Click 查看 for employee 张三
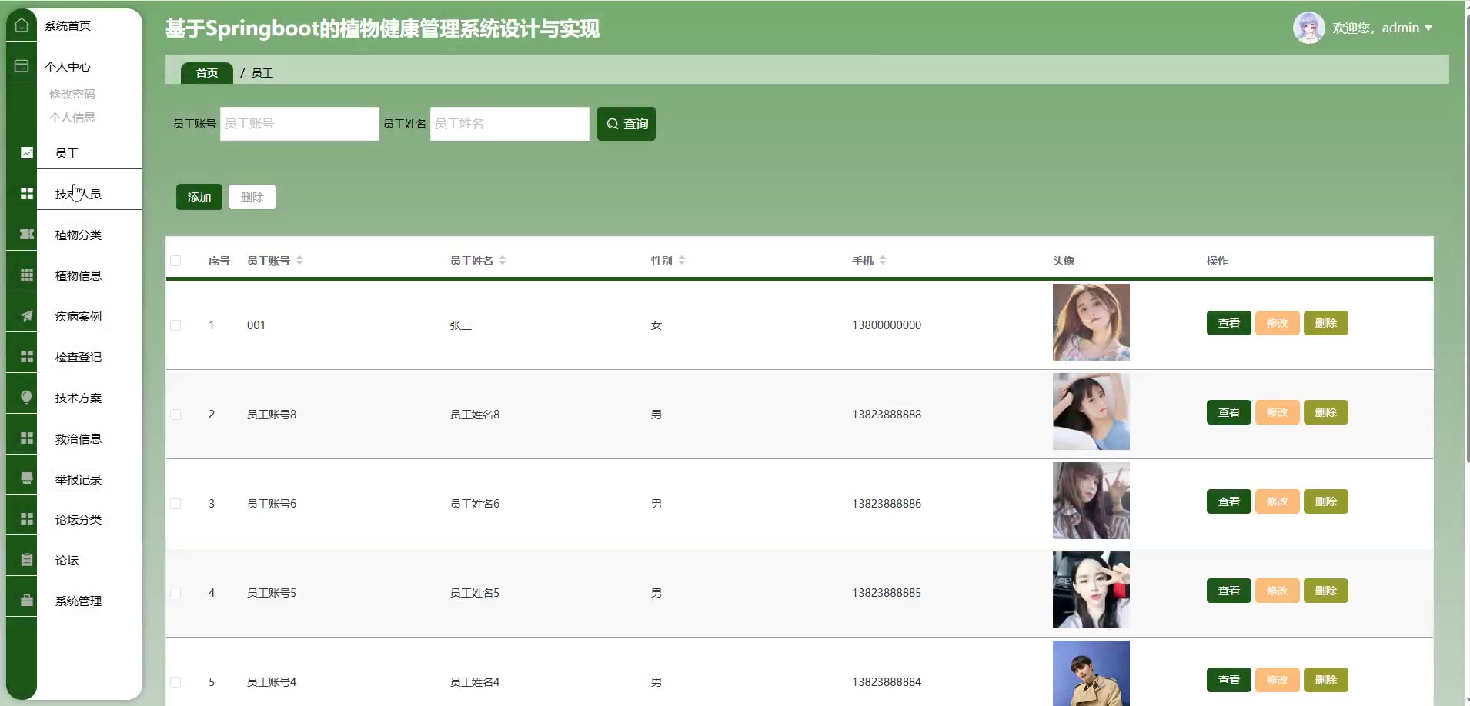Screen dimensions: 1470x706 coord(1229,323)
